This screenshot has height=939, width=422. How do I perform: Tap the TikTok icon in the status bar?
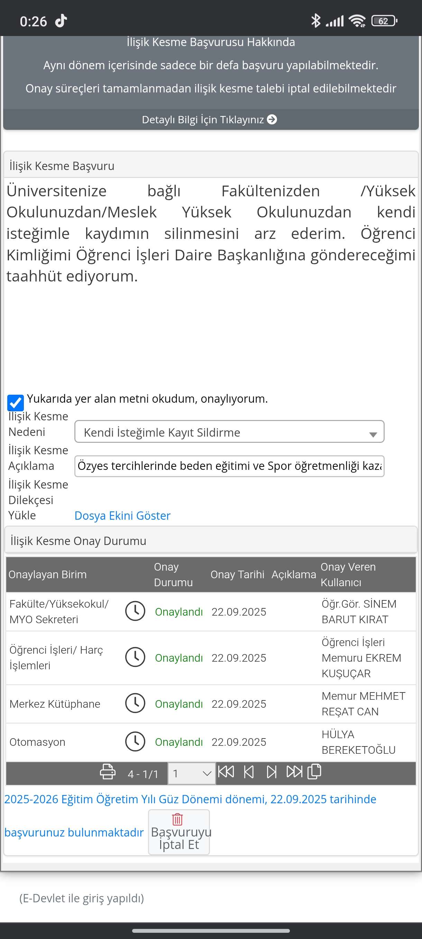point(61,21)
